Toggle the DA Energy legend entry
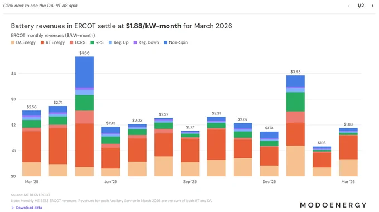This screenshot has height=212, width=379. (23, 42)
